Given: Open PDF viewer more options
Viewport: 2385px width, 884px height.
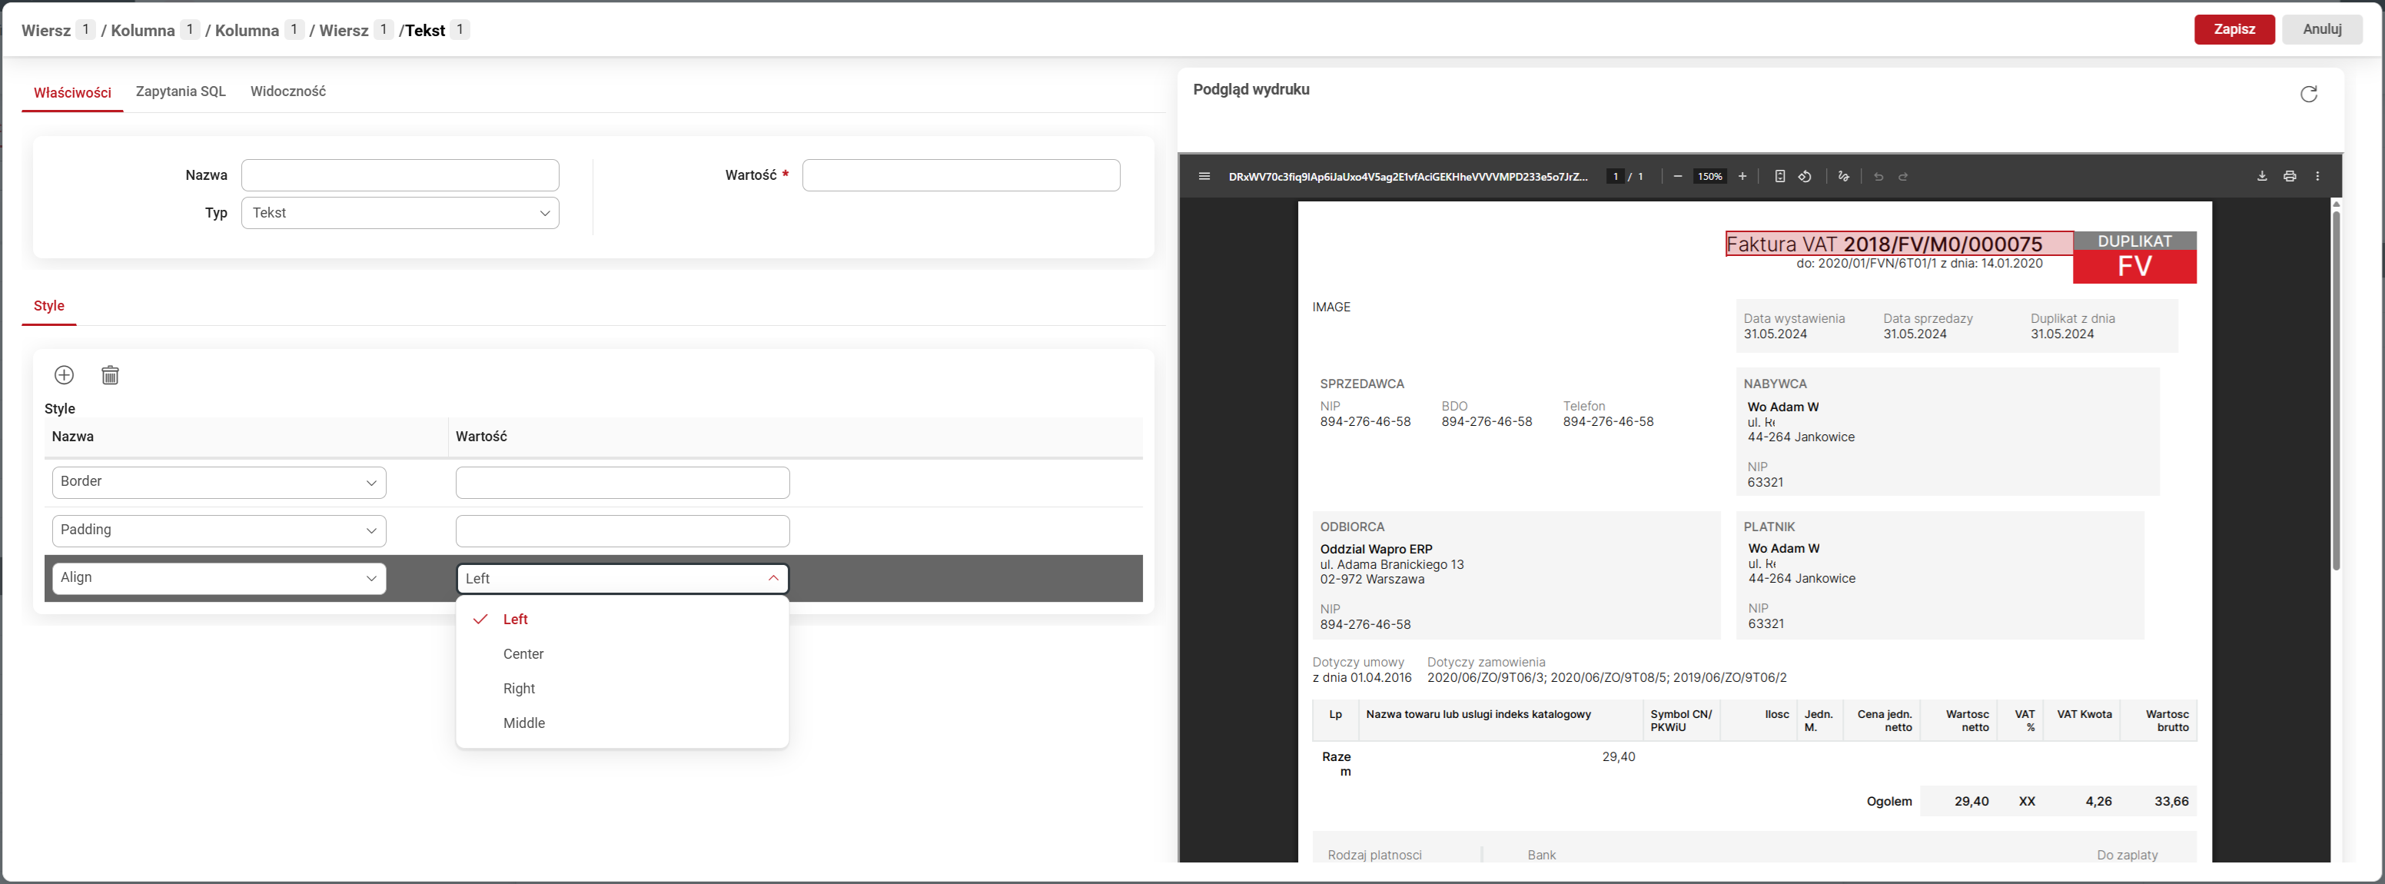Looking at the screenshot, I should point(2317,176).
